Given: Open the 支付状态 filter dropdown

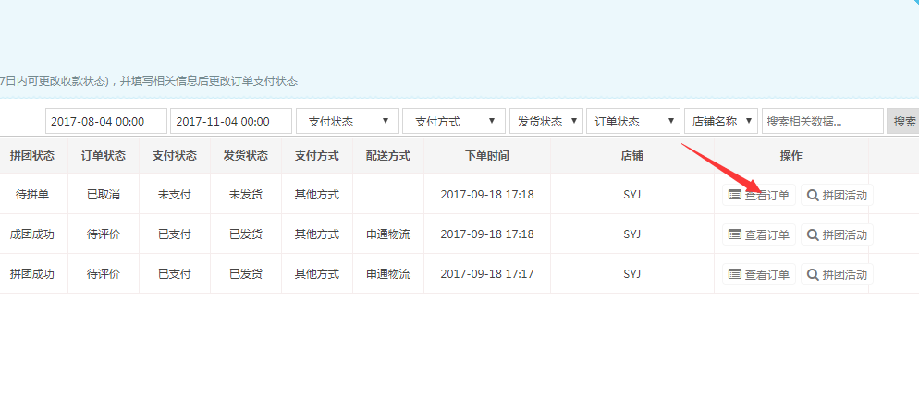Looking at the screenshot, I should tap(347, 121).
